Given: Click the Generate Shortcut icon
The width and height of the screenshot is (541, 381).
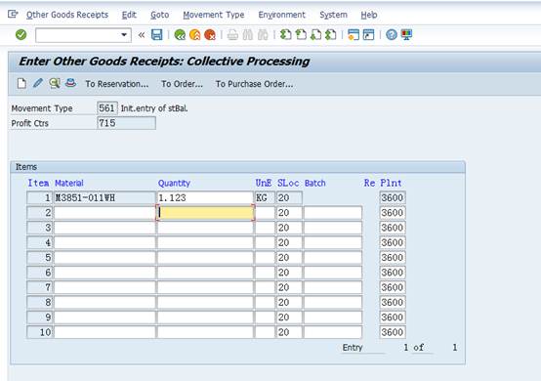Looking at the screenshot, I should coord(368,34).
